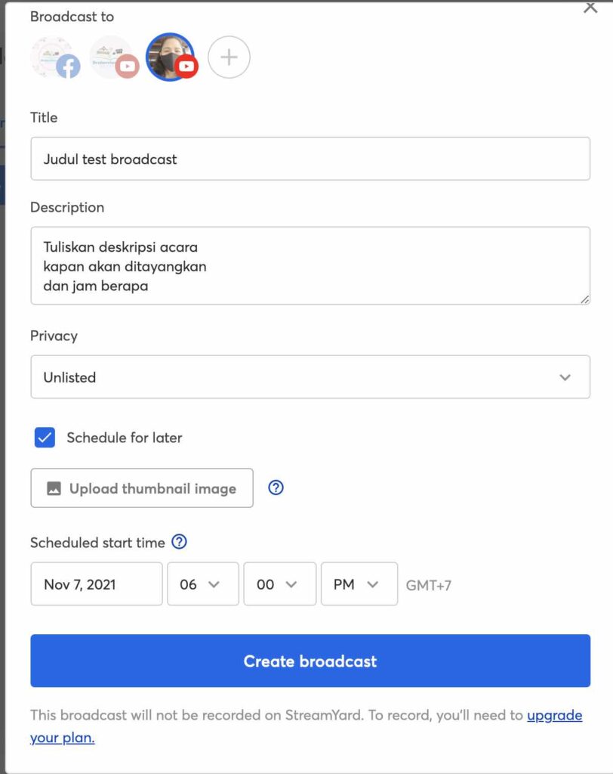Expand the minutes dropdown showing 00
613x774 pixels.
[x=279, y=584]
